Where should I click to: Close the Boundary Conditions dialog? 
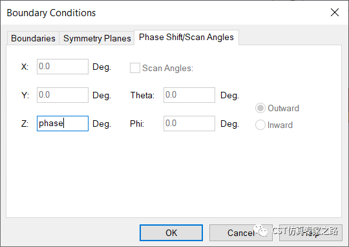coord(335,12)
